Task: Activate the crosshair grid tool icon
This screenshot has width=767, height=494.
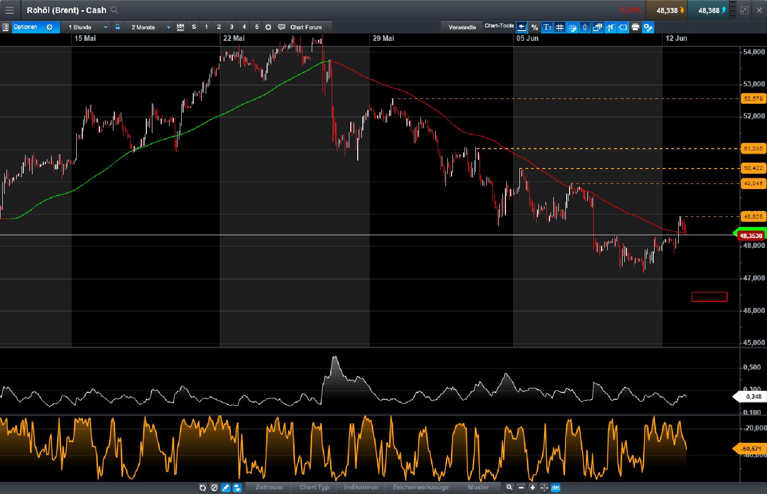Action: [x=560, y=27]
